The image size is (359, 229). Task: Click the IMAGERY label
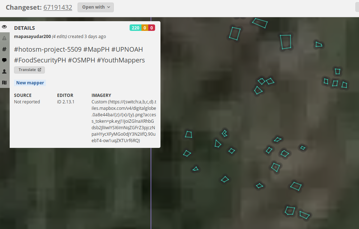click(x=101, y=95)
